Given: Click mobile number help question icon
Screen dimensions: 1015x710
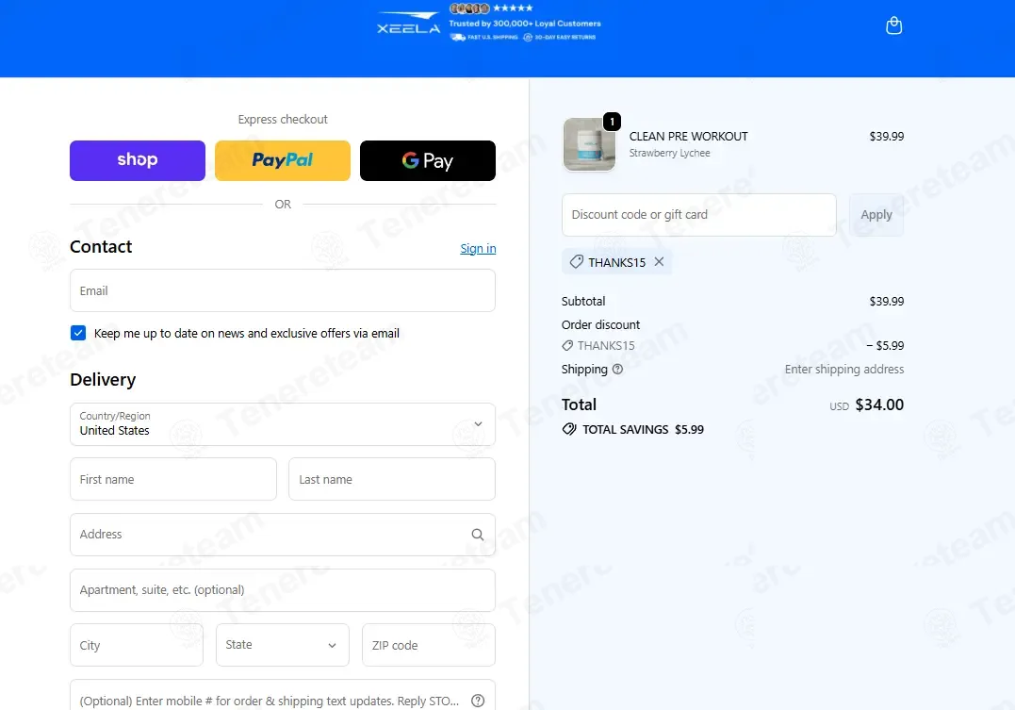Looking at the screenshot, I should (478, 701).
